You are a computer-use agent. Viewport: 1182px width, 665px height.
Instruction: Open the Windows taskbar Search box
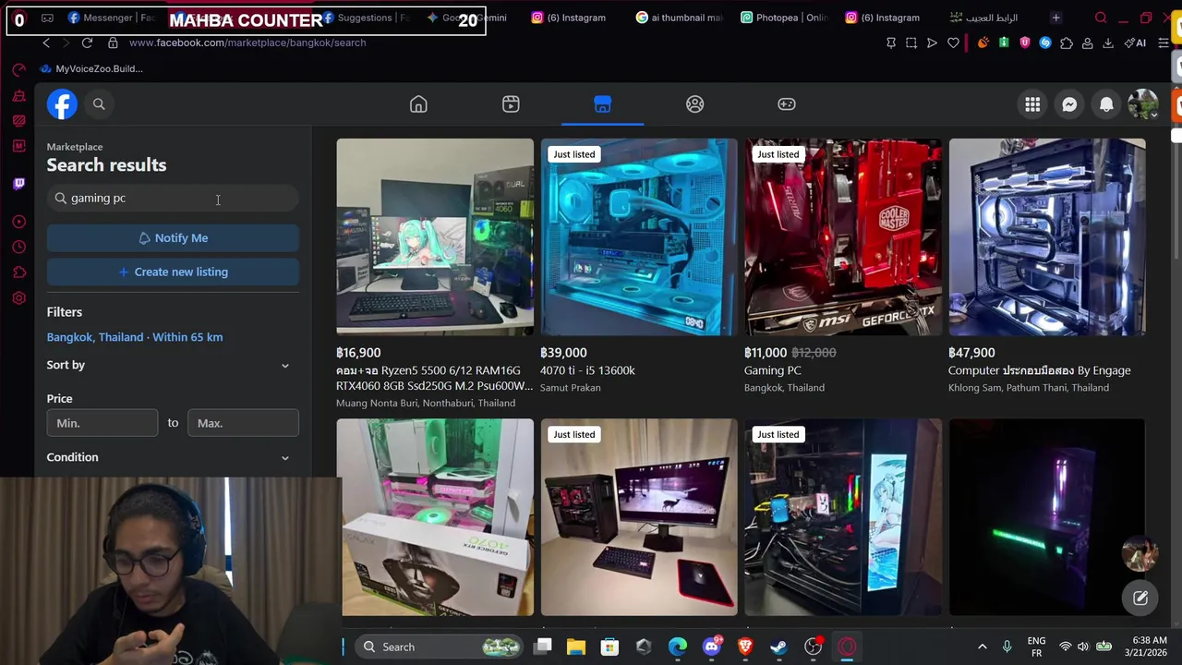pyautogui.click(x=440, y=647)
